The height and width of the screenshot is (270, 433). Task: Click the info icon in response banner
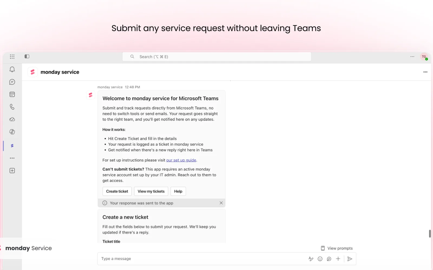click(105, 203)
